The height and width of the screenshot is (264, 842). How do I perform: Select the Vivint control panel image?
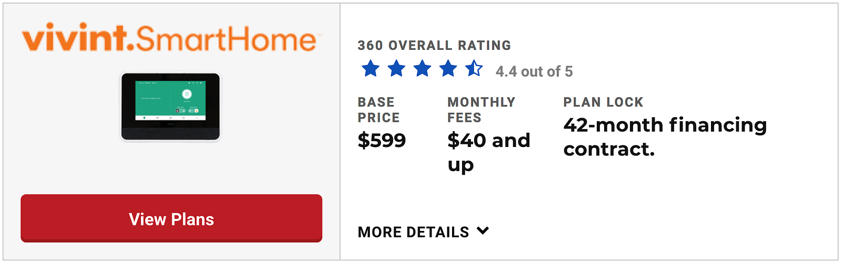coord(171,108)
